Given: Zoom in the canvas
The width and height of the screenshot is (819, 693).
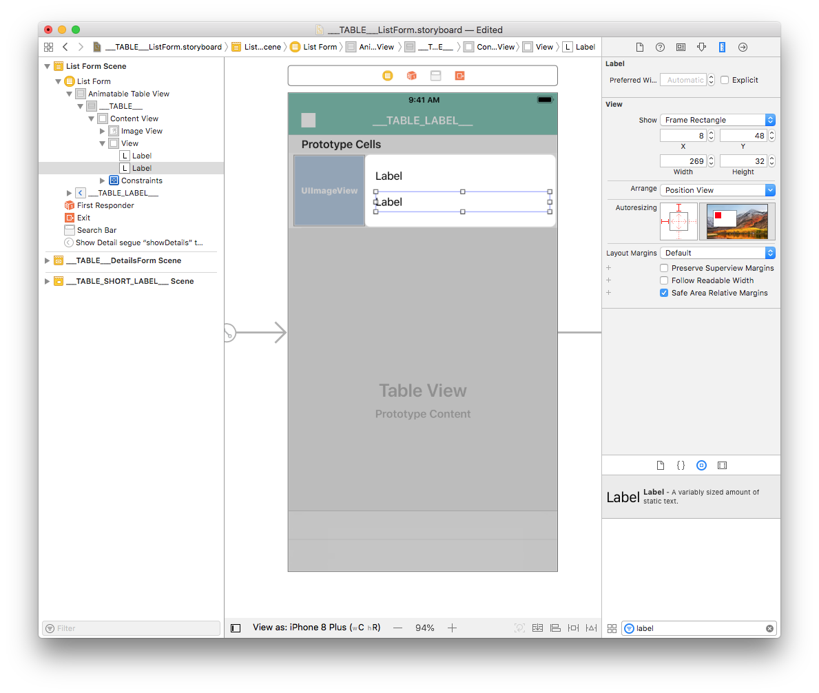Looking at the screenshot, I should pyautogui.click(x=453, y=628).
